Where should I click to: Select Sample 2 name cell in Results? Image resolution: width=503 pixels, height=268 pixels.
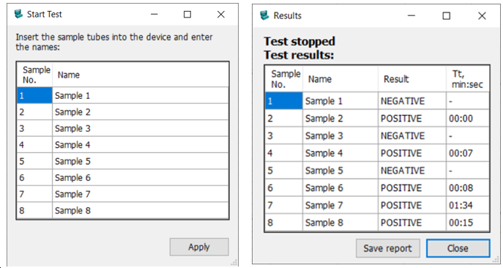[340, 119]
